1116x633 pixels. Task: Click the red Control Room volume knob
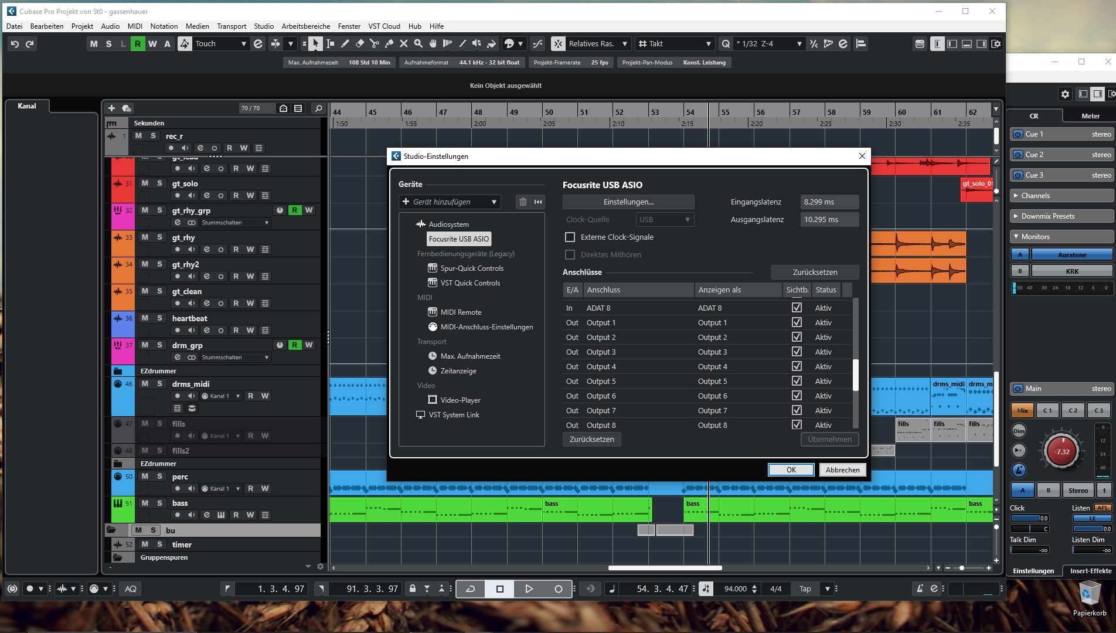coord(1062,452)
